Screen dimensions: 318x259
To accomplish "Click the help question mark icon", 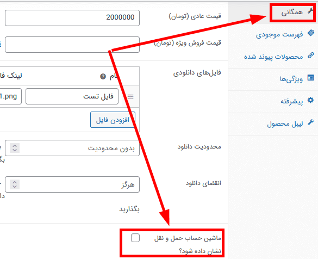I will pos(103,77).
